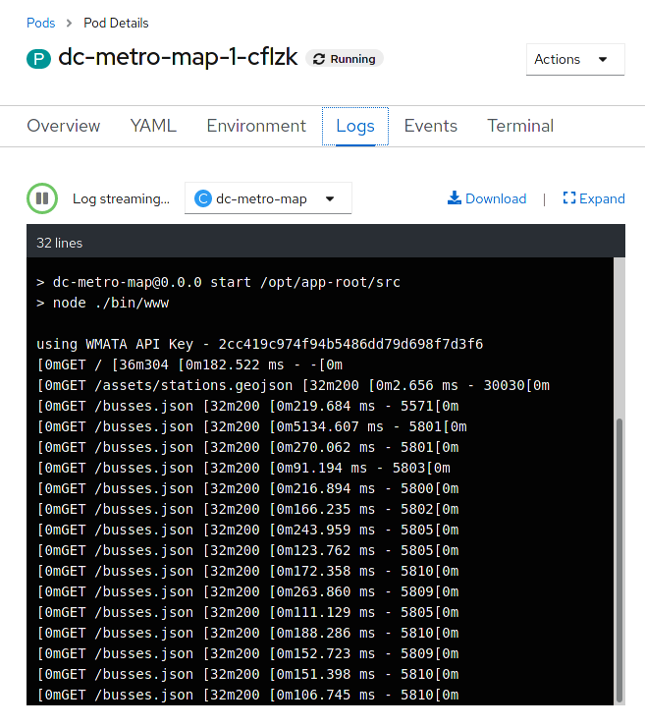
Task: Click the Expand text link
Action: point(602,198)
